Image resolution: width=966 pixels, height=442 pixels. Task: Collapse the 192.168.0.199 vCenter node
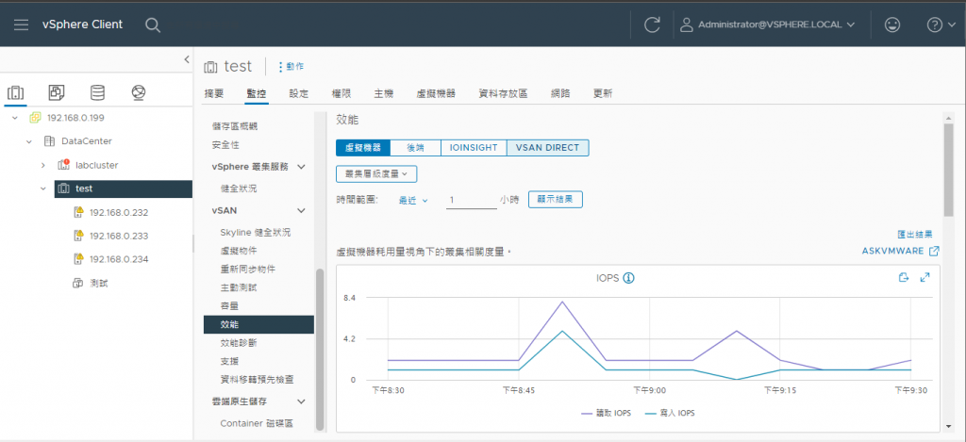click(x=15, y=118)
